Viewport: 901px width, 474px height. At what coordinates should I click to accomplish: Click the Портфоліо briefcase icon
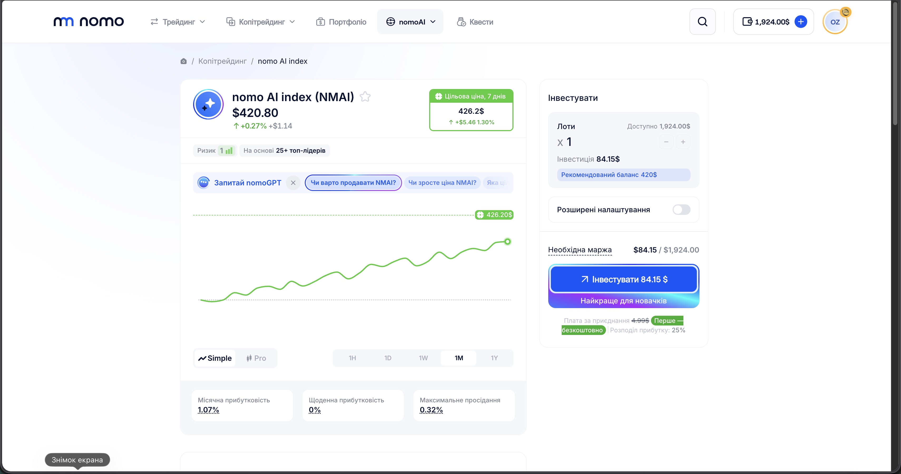320,22
